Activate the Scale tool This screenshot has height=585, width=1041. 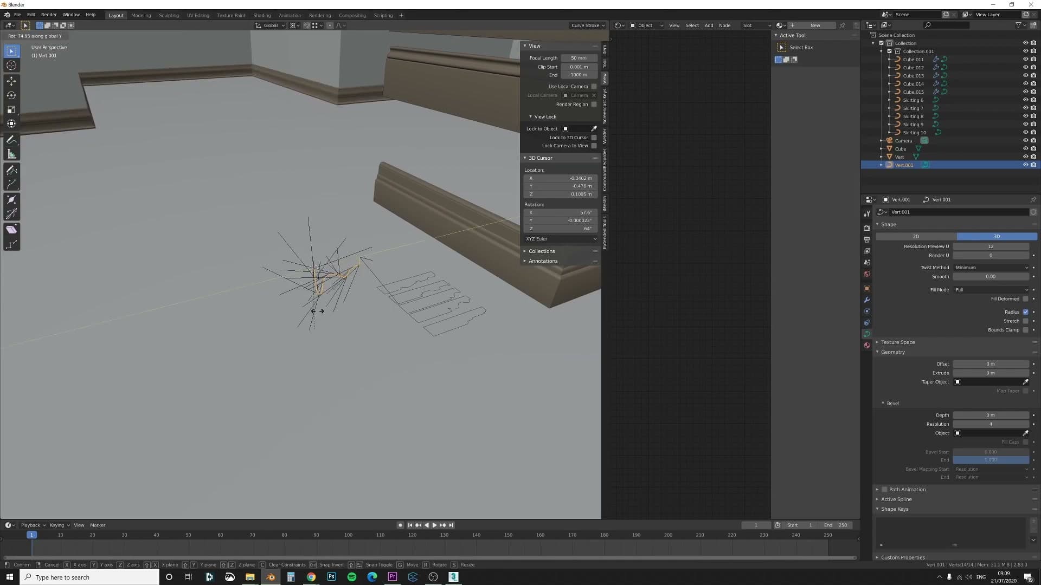point(11,109)
